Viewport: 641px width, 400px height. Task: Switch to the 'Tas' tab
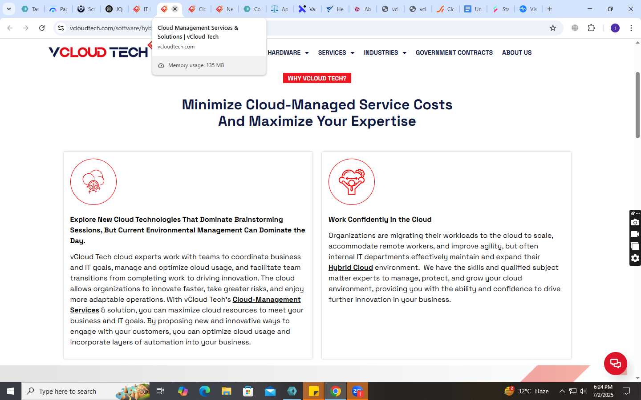pyautogui.click(x=30, y=9)
